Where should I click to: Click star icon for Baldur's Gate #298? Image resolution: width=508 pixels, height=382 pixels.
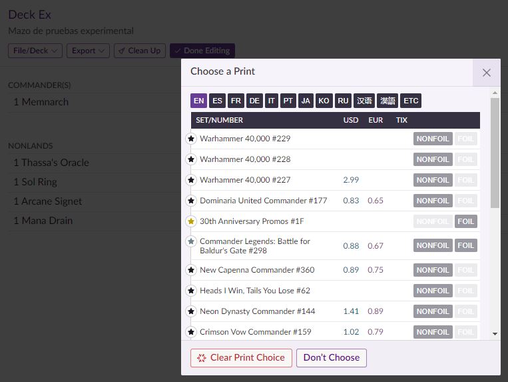[191, 241]
